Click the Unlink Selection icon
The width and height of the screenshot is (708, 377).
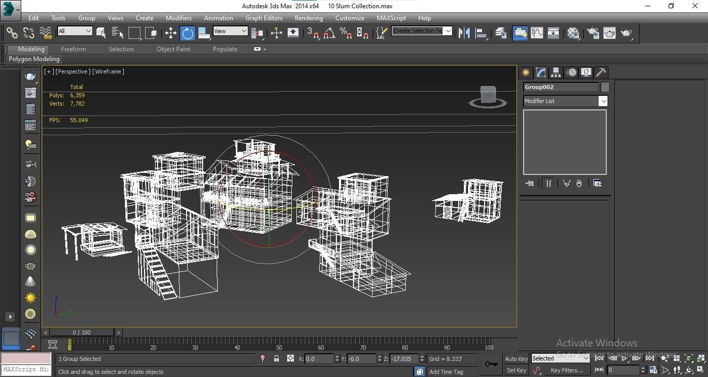coord(29,33)
